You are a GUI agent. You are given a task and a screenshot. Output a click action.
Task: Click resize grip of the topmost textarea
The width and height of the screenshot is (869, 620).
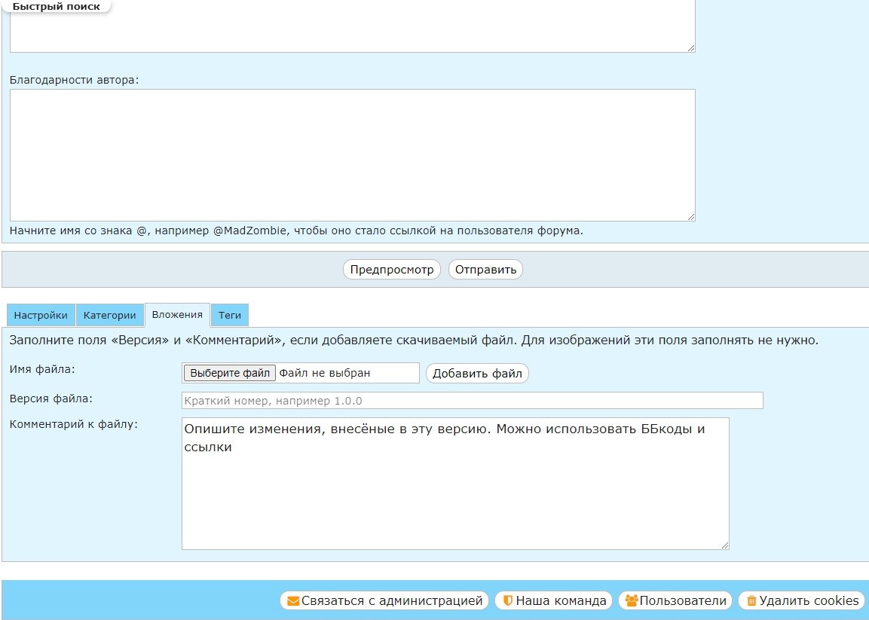point(691,48)
